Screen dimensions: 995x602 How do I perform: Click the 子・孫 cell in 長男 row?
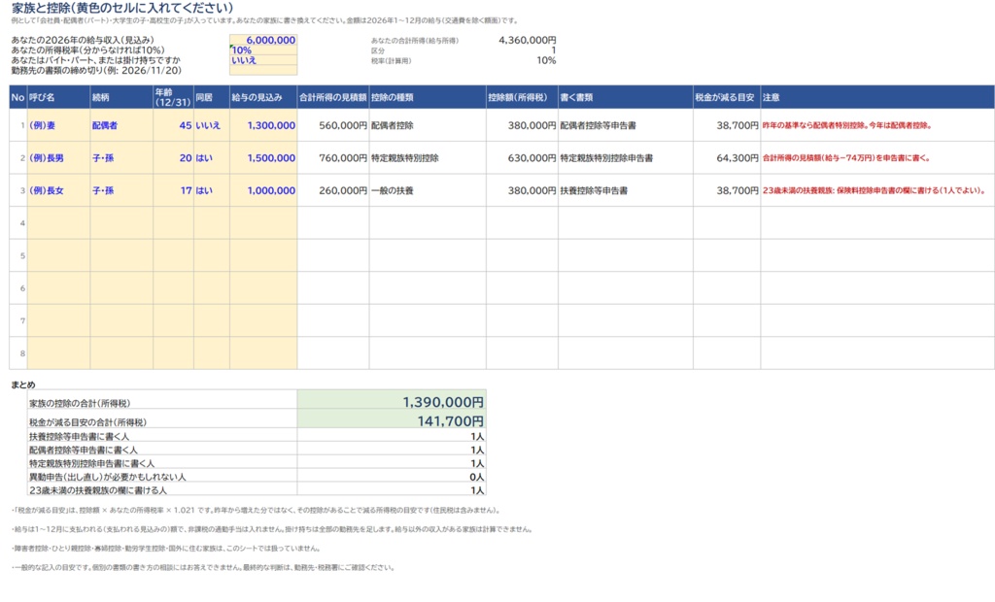tap(121, 158)
